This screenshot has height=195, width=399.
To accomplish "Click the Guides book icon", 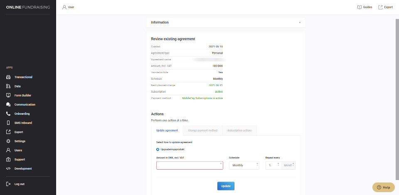I will (359, 7).
